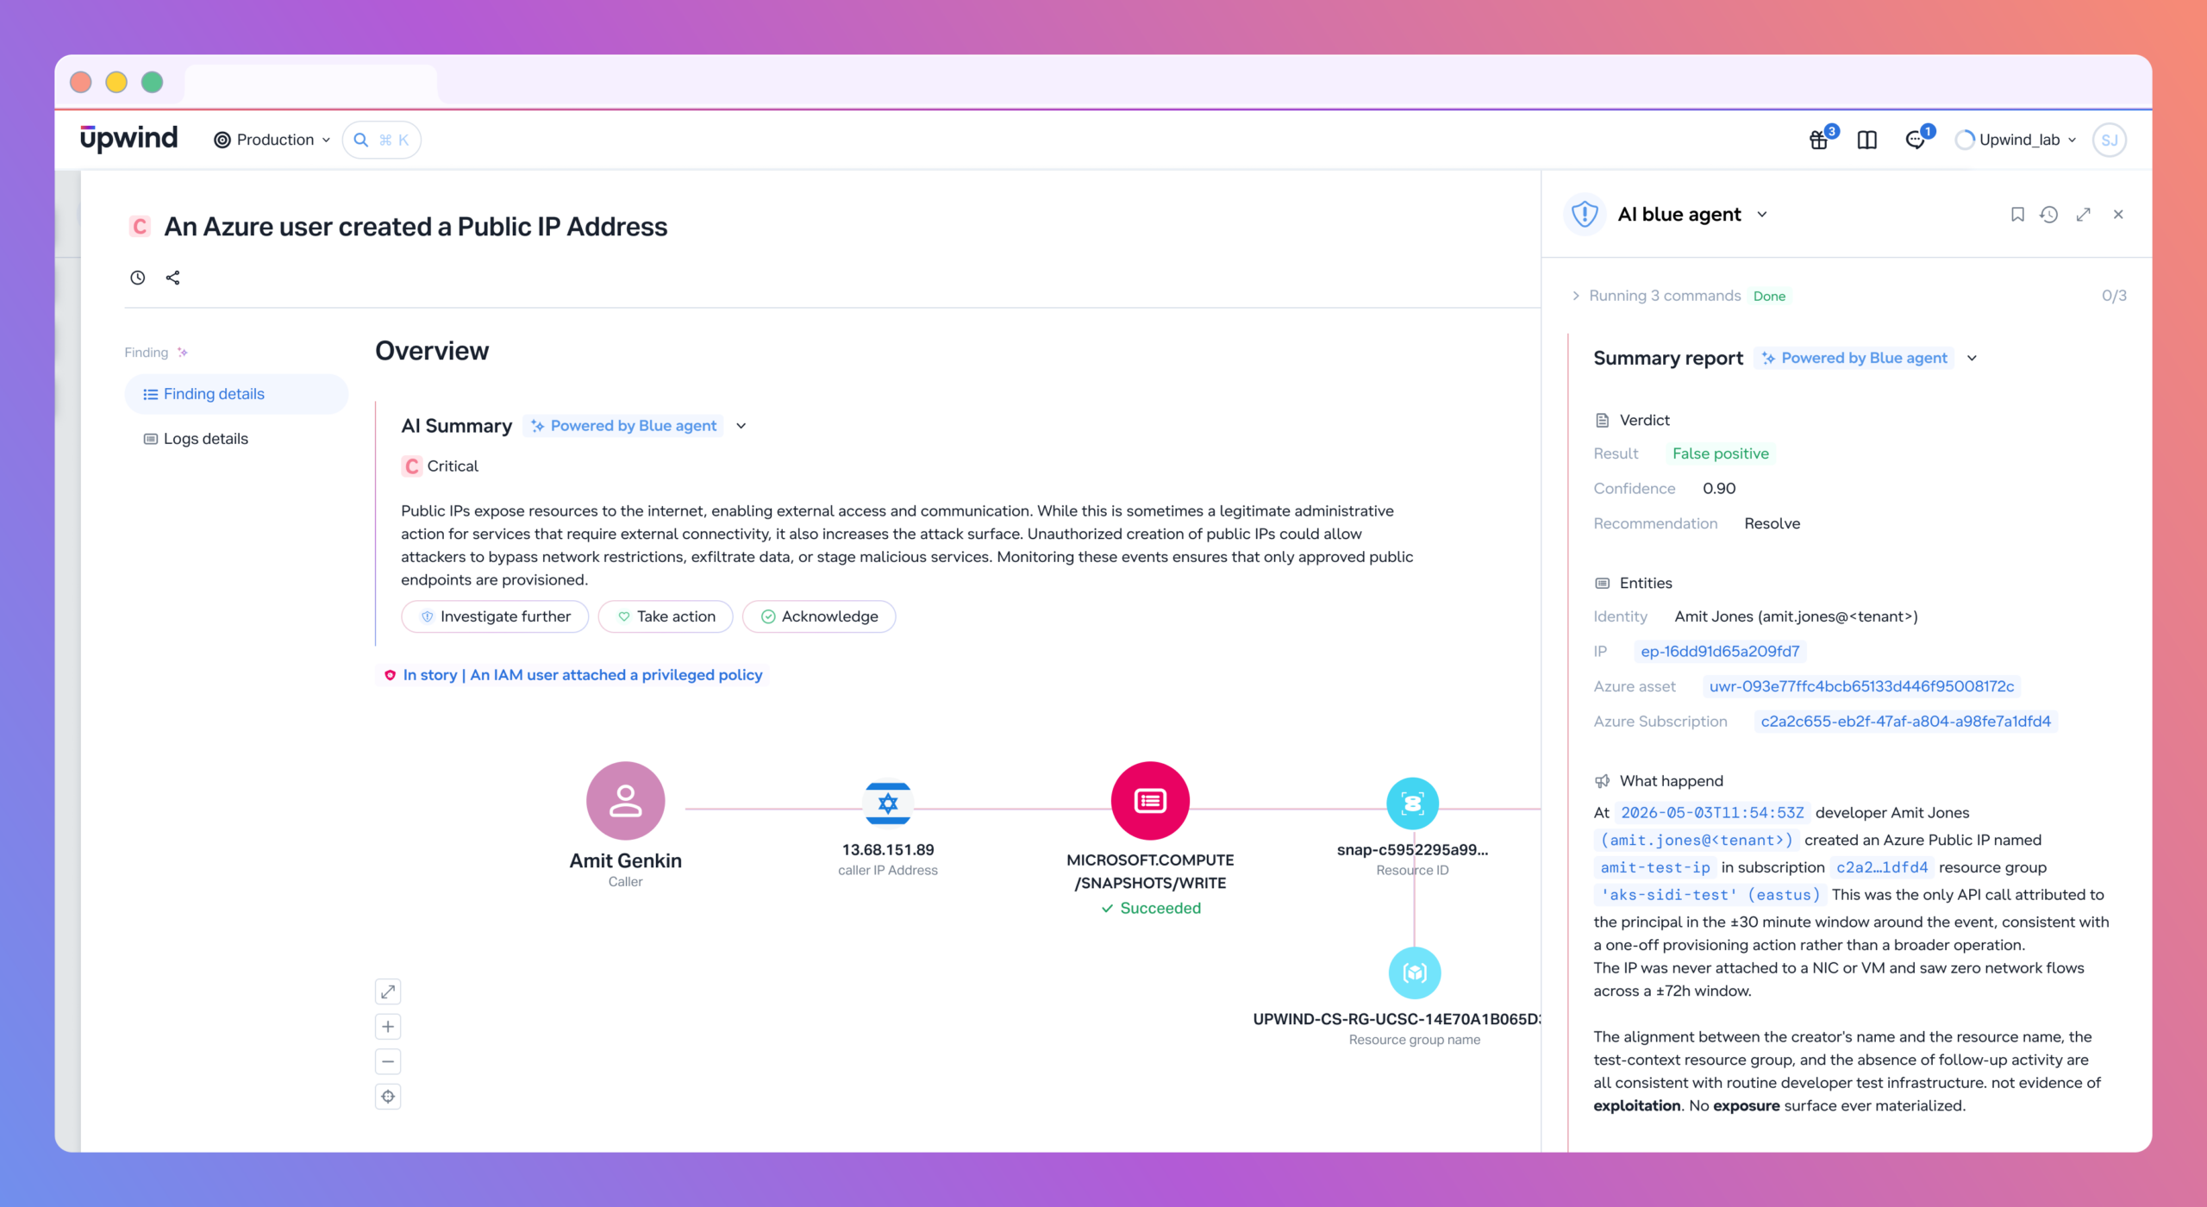Open the chat messages icon
The image size is (2207, 1207).
[x=1916, y=140]
